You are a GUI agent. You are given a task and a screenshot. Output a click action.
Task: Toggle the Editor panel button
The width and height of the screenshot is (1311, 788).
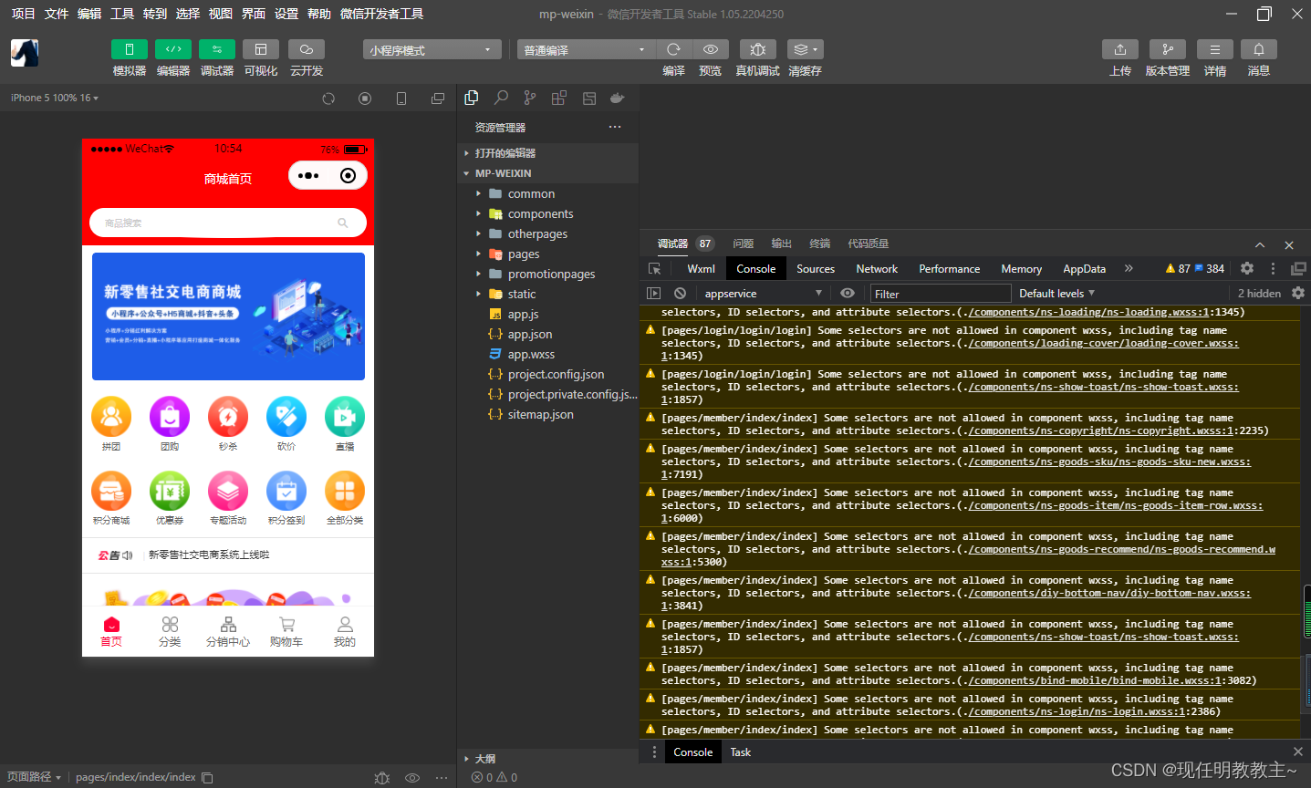pyautogui.click(x=172, y=49)
